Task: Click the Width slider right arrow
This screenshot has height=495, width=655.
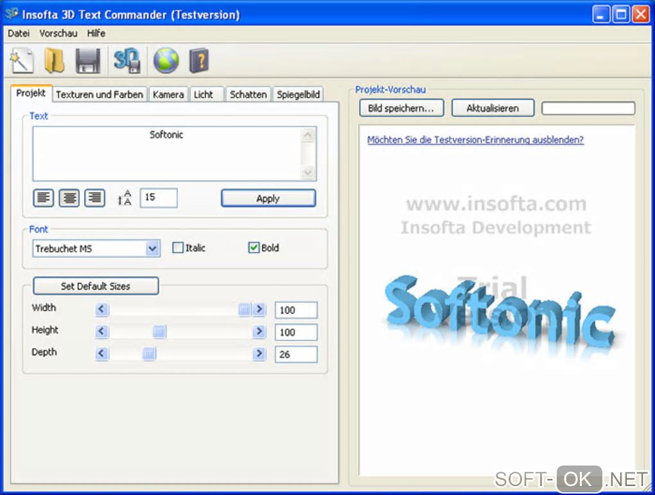Action: tap(259, 310)
